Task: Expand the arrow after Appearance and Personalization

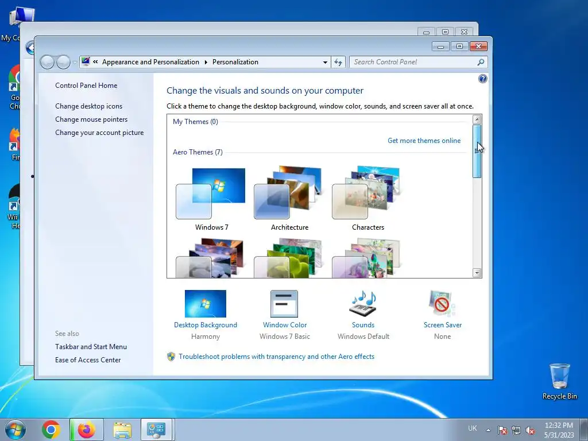Action: [x=206, y=62]
